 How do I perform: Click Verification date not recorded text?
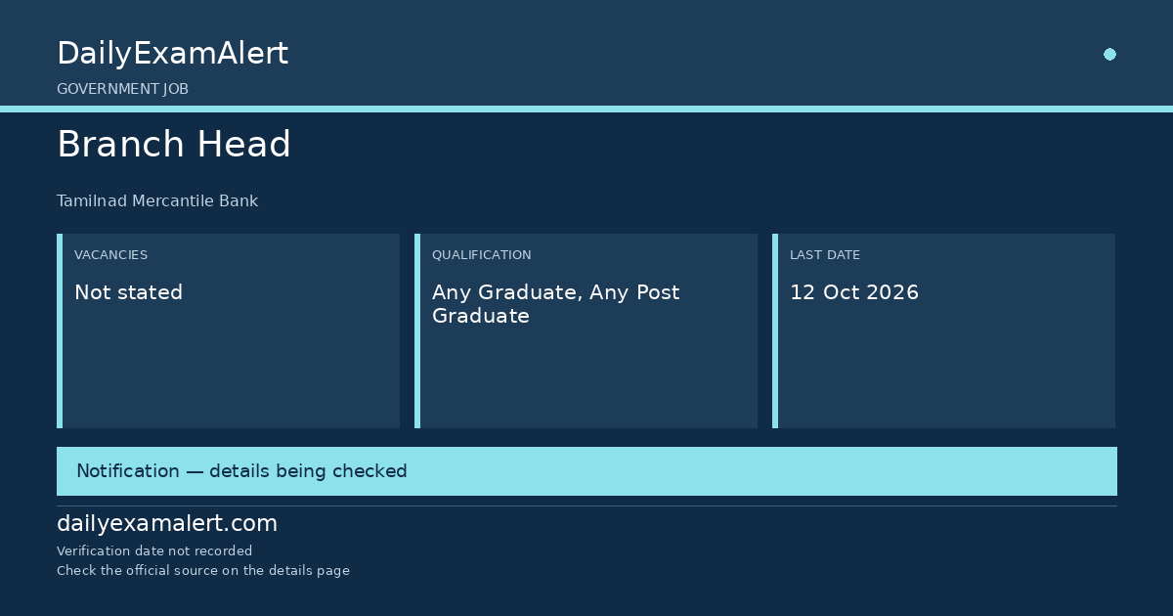click(x=154, y=551)
